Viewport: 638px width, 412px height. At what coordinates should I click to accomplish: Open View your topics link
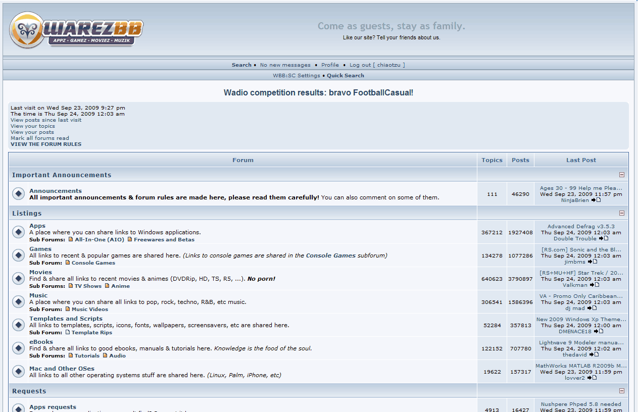pyautogui.click(x=33, y=126)
